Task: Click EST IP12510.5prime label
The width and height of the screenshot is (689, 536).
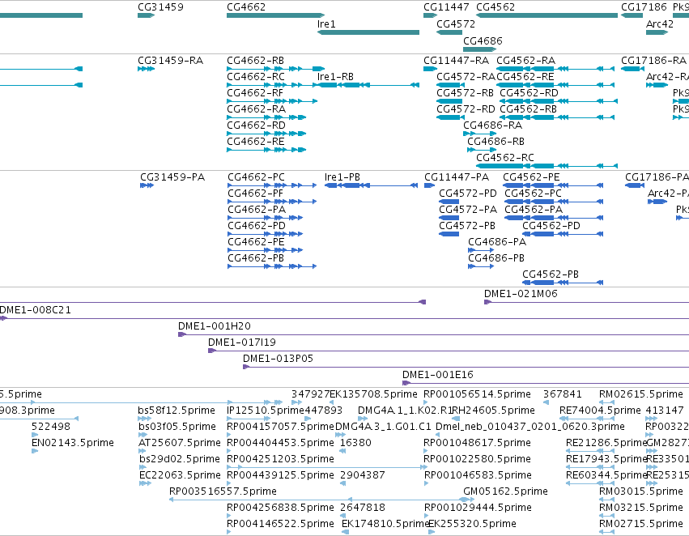Action: pyautogui.click(x=266, y=411)
